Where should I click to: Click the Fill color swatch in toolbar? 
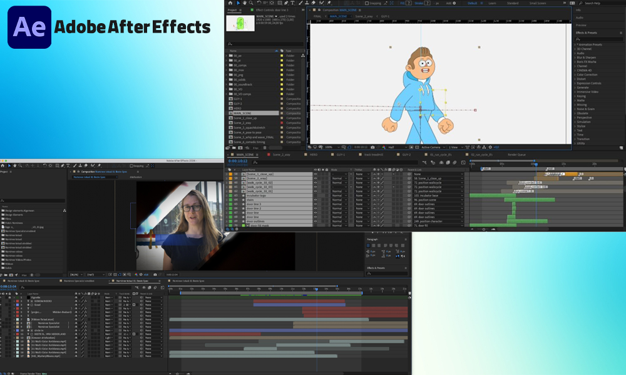click(409, 2)
